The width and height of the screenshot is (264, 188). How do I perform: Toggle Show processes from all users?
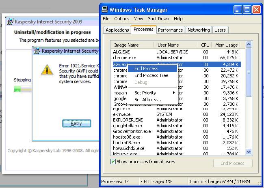tap(113, 162)
